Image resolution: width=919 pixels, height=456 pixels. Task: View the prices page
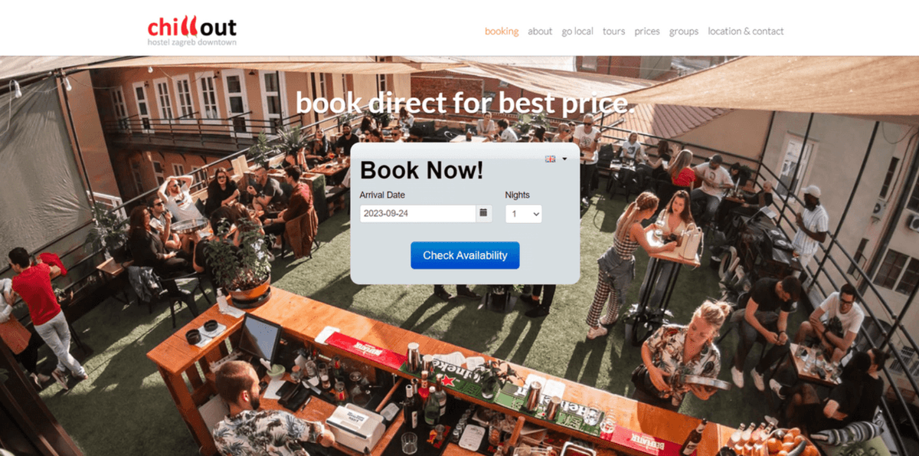(x=647, y=31)
